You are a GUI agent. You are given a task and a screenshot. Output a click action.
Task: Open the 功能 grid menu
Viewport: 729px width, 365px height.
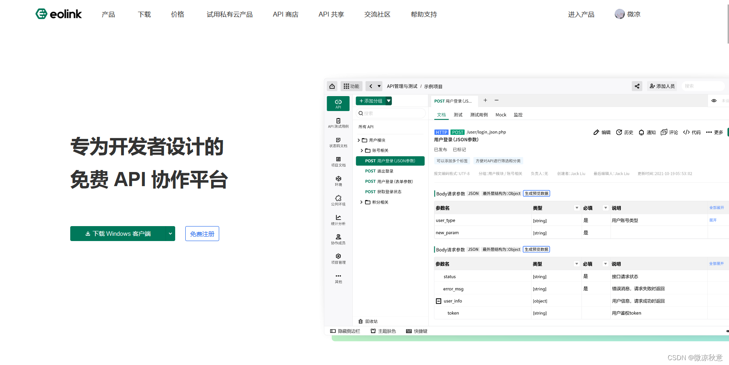coord(351,86)
